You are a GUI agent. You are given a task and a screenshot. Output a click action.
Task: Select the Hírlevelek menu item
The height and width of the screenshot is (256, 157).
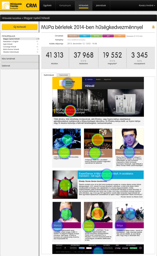point(83,6)
